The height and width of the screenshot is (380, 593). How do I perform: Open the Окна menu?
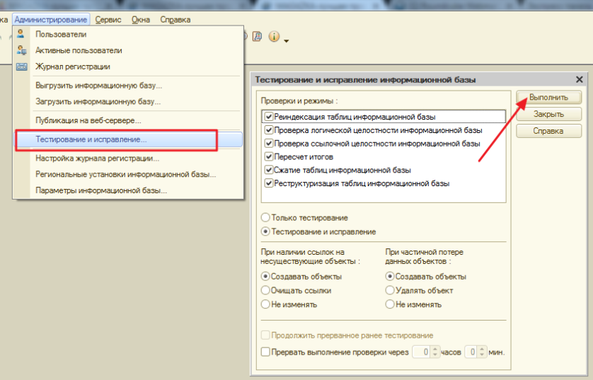click(x=141, y=19)
